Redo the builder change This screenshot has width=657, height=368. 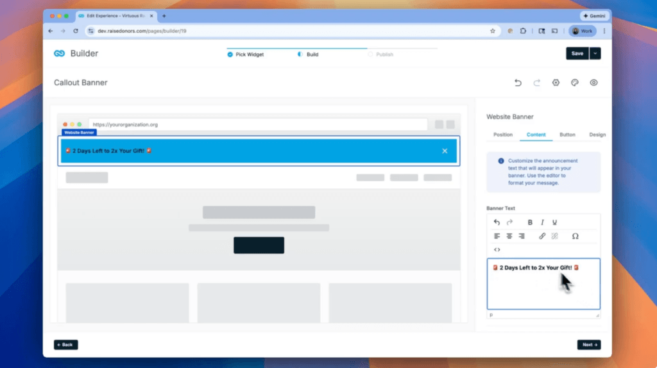pos(537,83)
